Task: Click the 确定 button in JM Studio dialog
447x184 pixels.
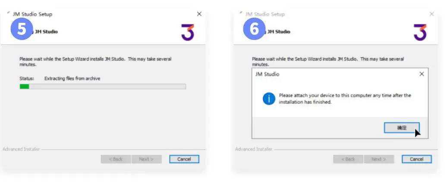Action: click(402, 128)
